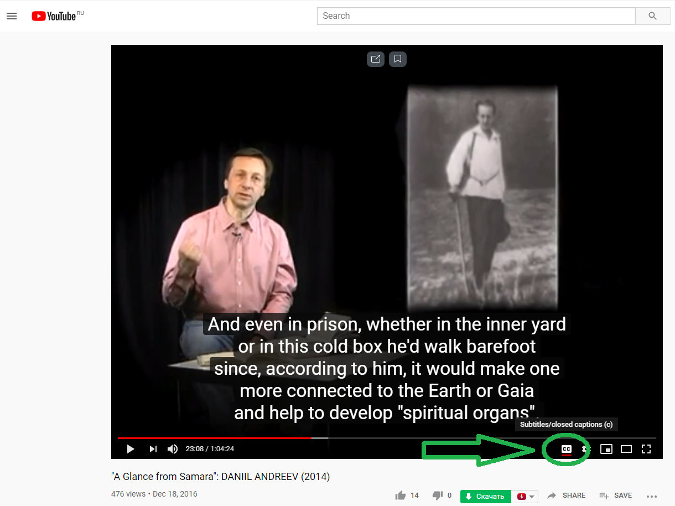The image size is (675, 506).
Task: Open the hamburger guide menu
Action: click(x=12, y=16)
